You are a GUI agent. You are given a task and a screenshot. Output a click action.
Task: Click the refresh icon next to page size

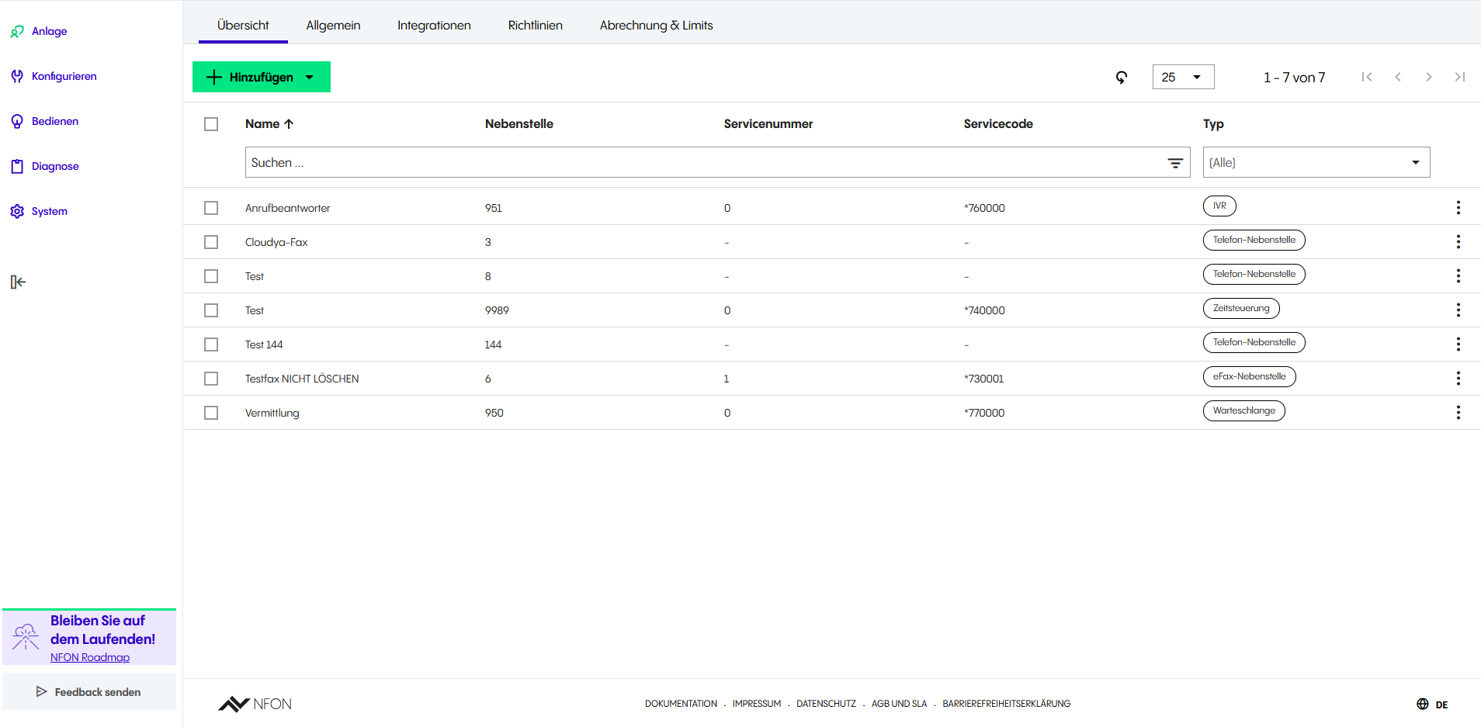pos(1122,77)
